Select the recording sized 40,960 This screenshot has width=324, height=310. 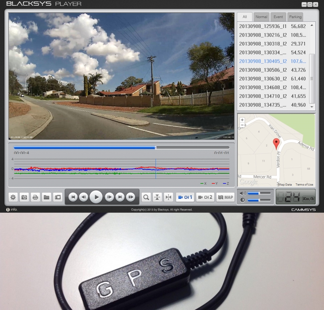[x=273, y=105]
